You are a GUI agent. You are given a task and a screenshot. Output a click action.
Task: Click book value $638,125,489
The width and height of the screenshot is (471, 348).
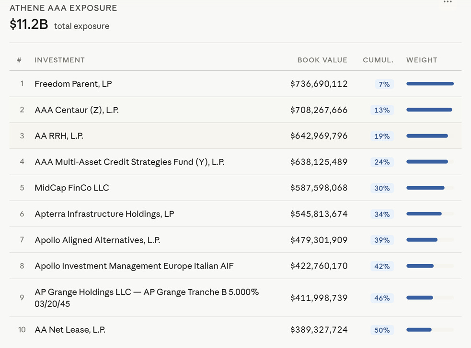319,162
